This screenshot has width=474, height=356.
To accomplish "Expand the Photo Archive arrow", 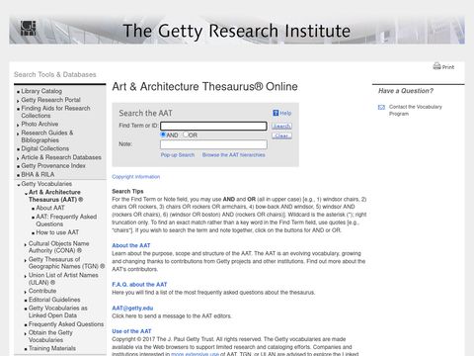I will 18,125.
